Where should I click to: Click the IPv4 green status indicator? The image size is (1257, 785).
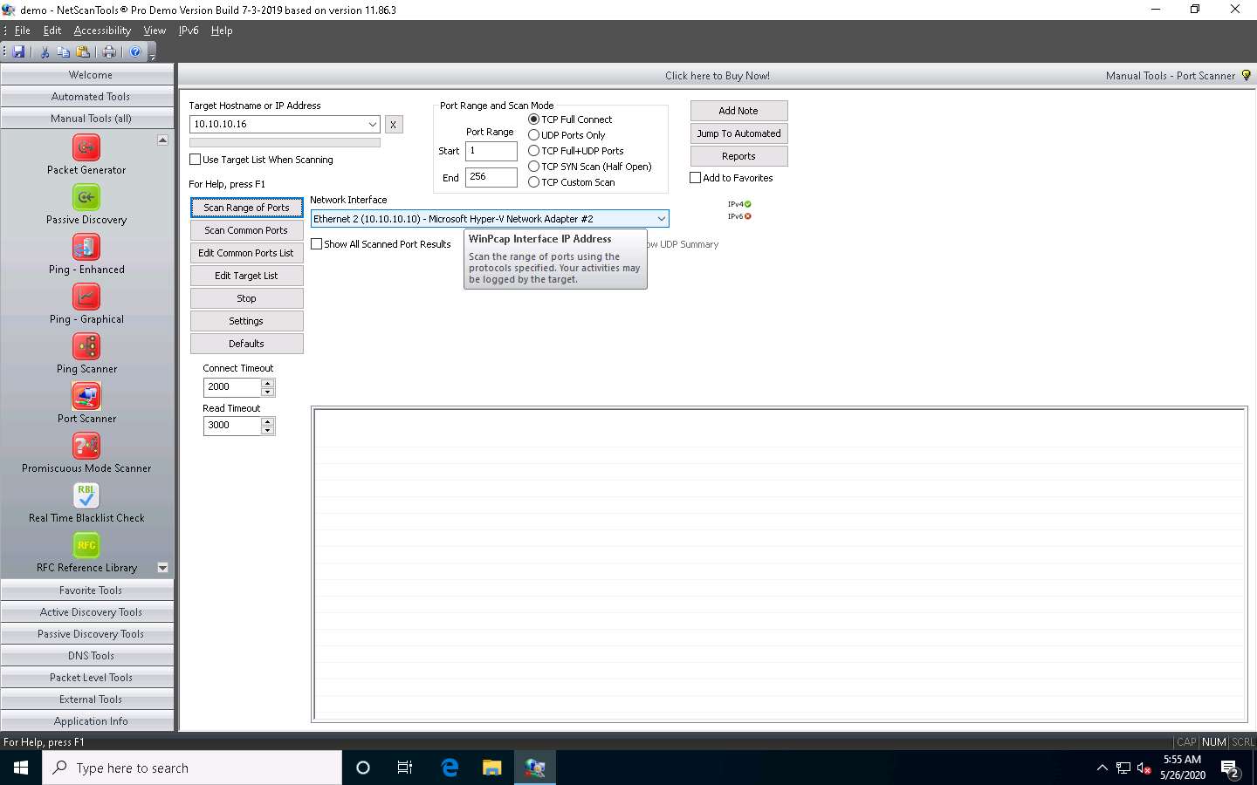point(747,204)
